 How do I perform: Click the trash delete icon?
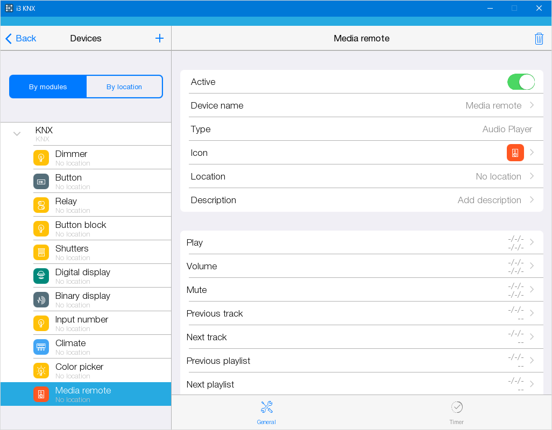pos(539,39)
